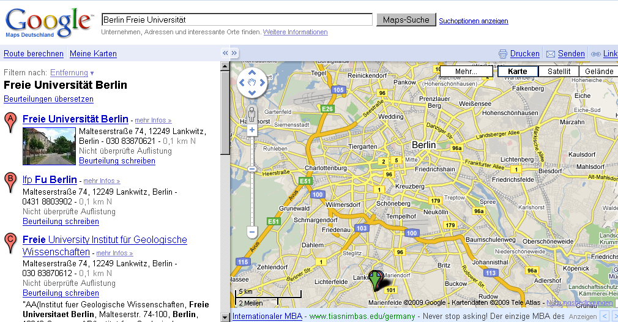The width and height of the screenshot is (618, 322).
Task: Open the Mehr... map layers menu
Action: tap(466, 72)
